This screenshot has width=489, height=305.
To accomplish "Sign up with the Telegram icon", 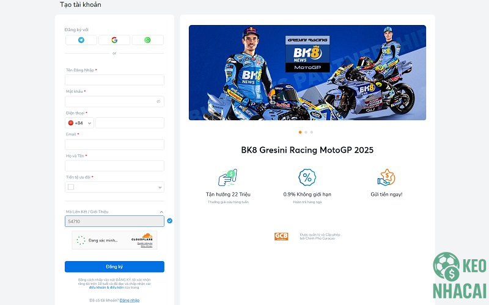I will 81,40.
